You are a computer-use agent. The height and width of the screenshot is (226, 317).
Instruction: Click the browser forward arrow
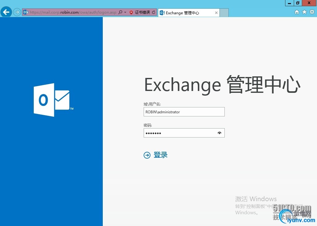17,12
